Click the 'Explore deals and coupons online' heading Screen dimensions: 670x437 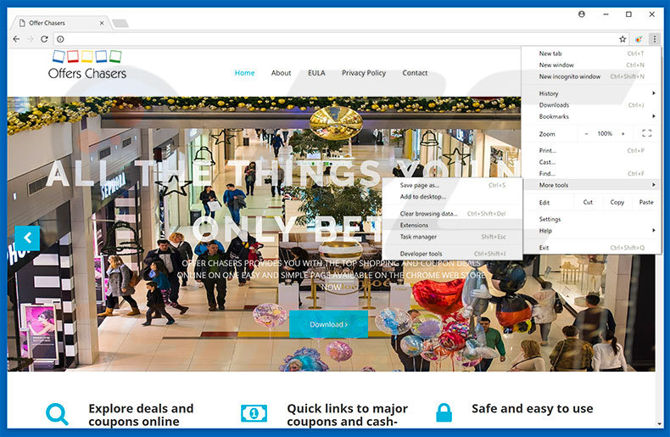pos(141,415)
